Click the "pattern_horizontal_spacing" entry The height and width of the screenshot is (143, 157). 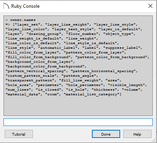click(103, 71)
